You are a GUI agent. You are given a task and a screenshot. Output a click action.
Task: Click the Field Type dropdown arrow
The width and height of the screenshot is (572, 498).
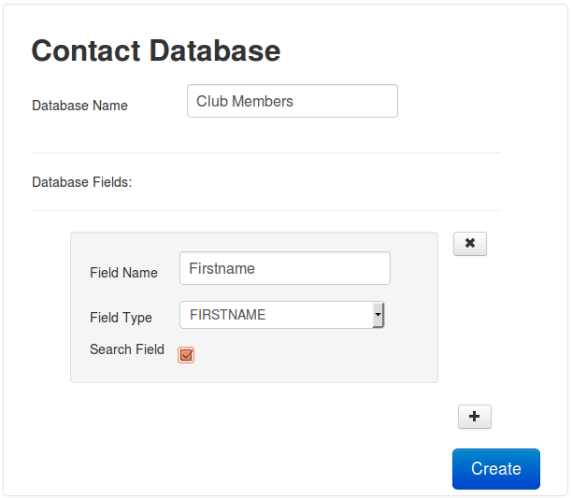[x=378, y=316]
